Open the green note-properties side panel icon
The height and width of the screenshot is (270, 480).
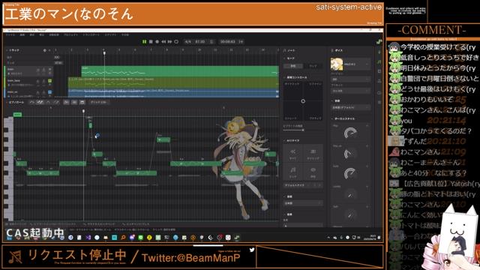point(379,61)
